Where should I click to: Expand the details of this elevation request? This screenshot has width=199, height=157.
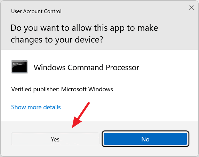click(36, 107)
